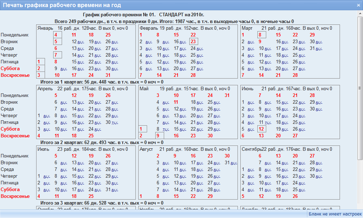Click the scrollbar up arrow
The height and width of the screenshot is (218, 363).
[x=360, y=14]
